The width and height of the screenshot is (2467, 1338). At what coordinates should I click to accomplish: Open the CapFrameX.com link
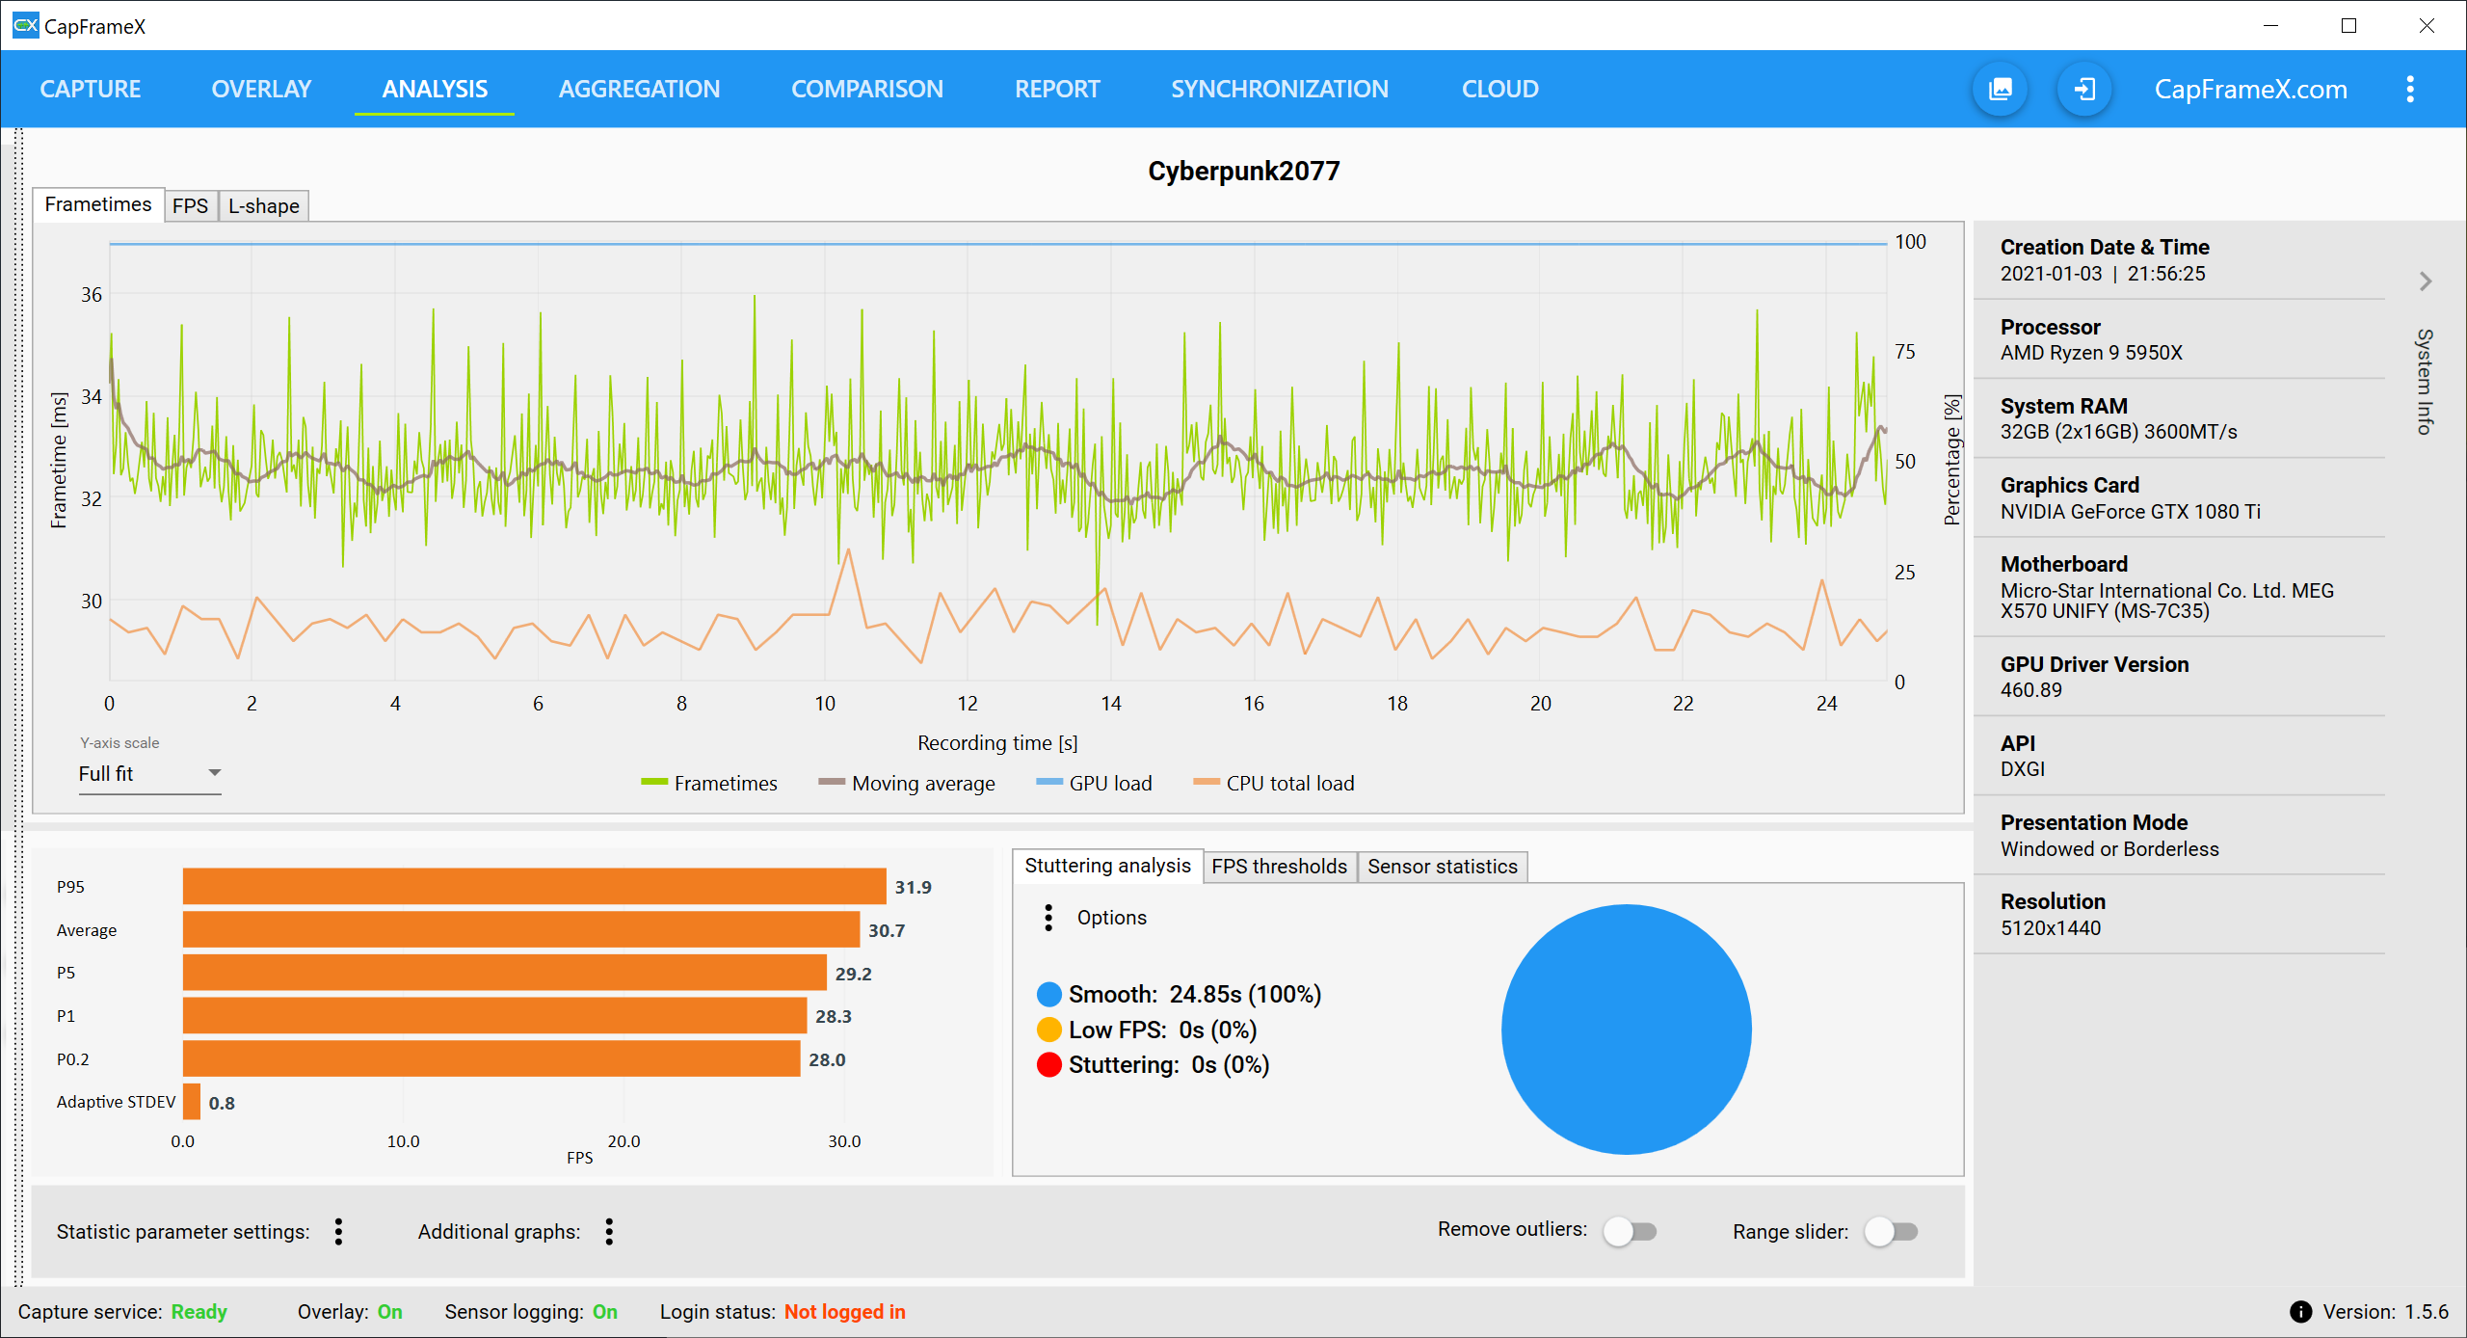tap(2250, 90)
